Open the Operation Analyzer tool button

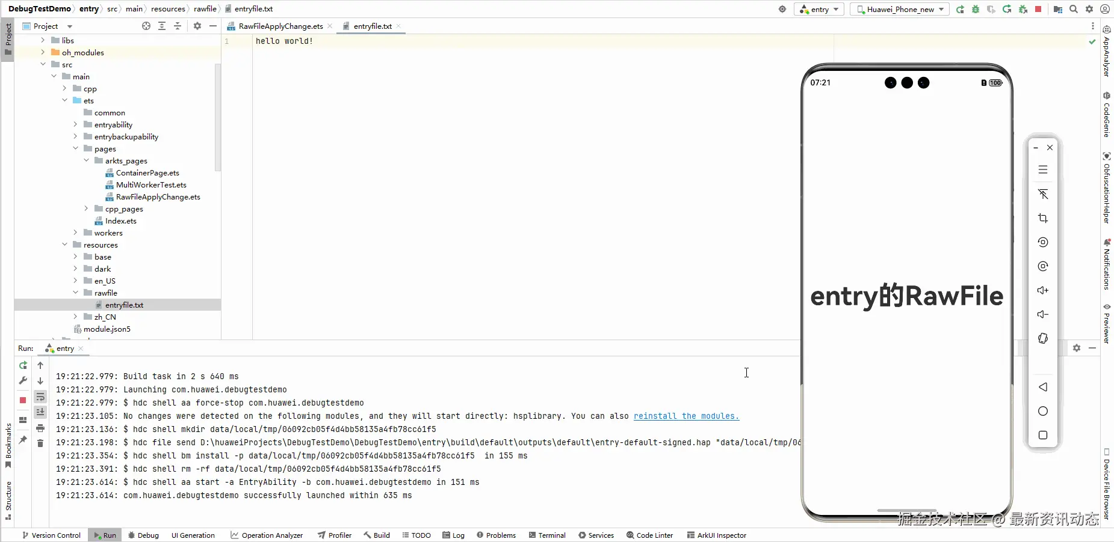click(267, 535)
